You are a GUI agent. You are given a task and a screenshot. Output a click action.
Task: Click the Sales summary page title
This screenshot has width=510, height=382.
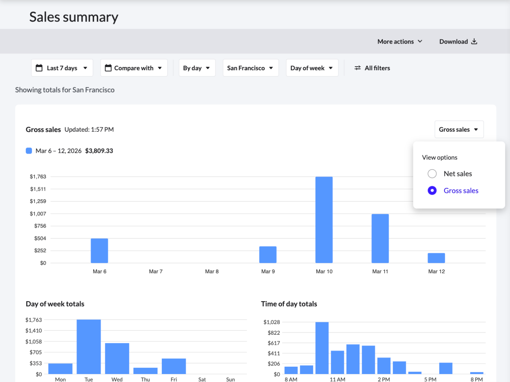click(x=74, y=16)
